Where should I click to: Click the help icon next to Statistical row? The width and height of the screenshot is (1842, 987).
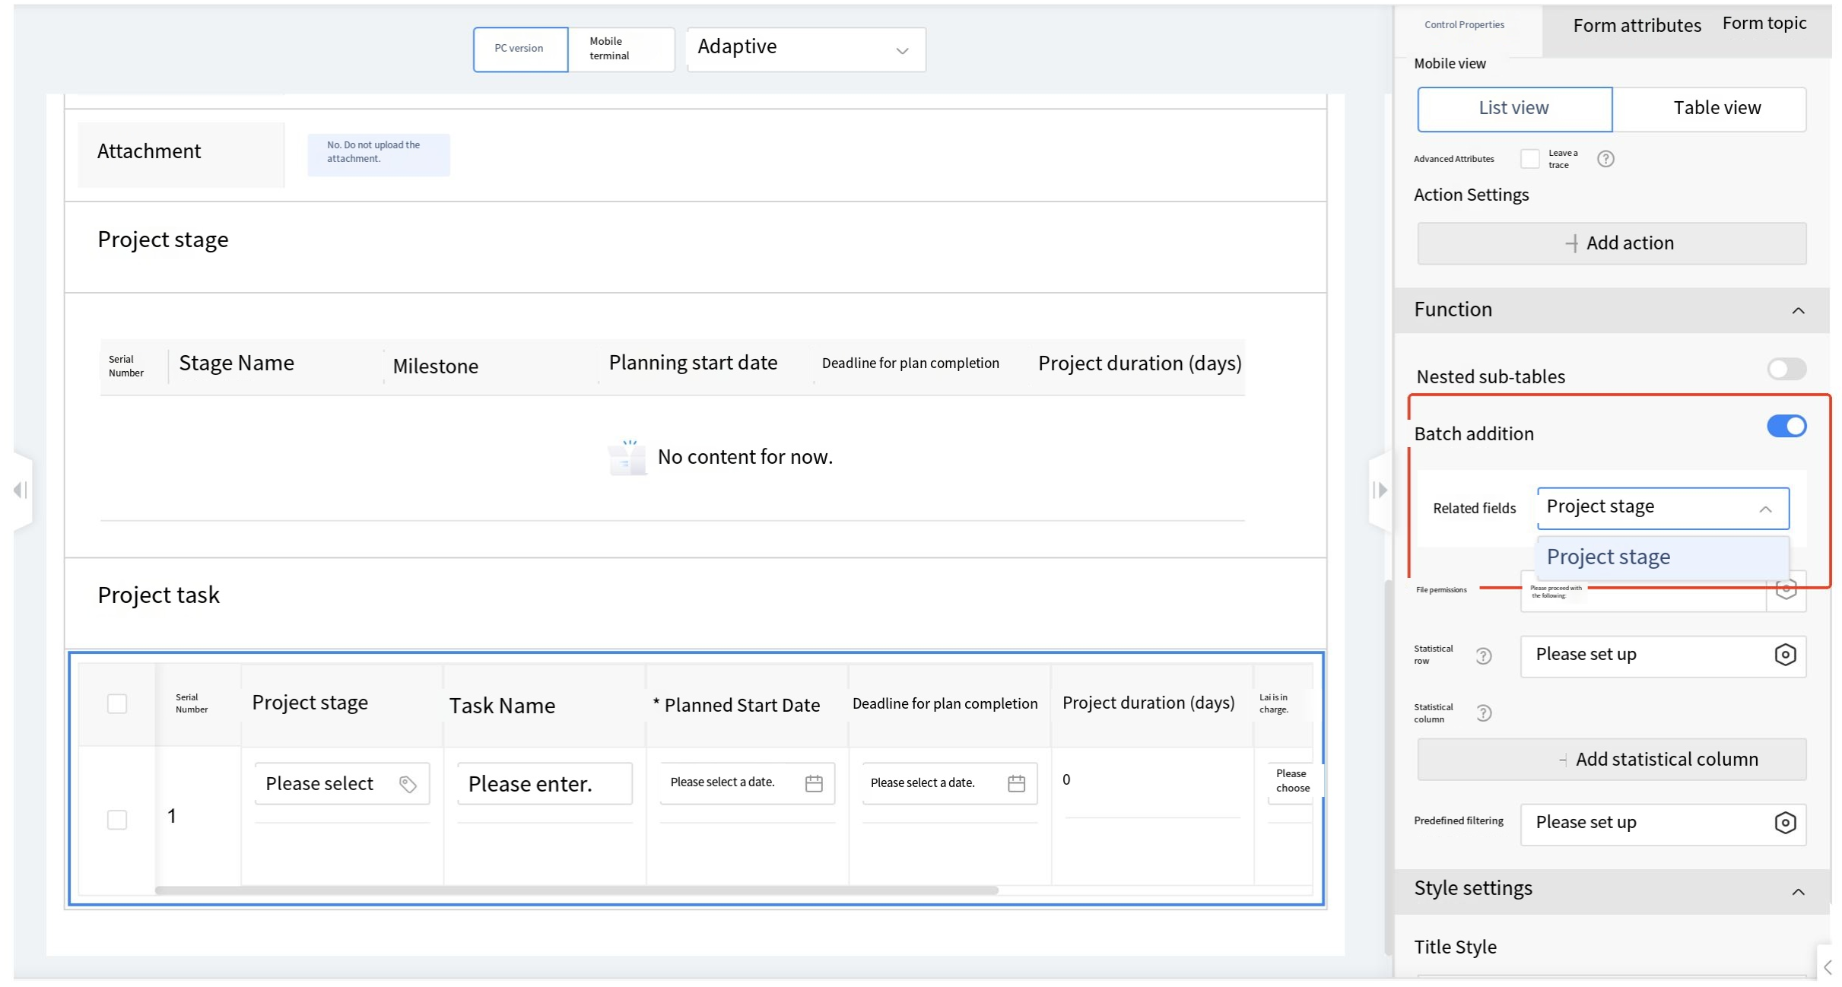tap(1483, 655)
